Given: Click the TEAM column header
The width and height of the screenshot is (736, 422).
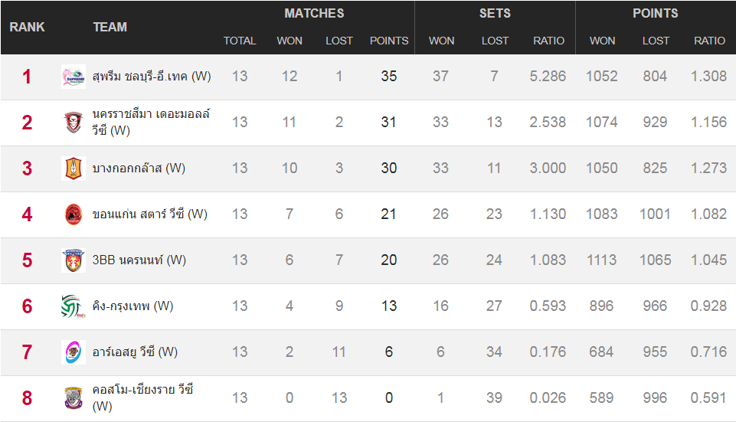Looking at the screenshot, I should (110, 28).
